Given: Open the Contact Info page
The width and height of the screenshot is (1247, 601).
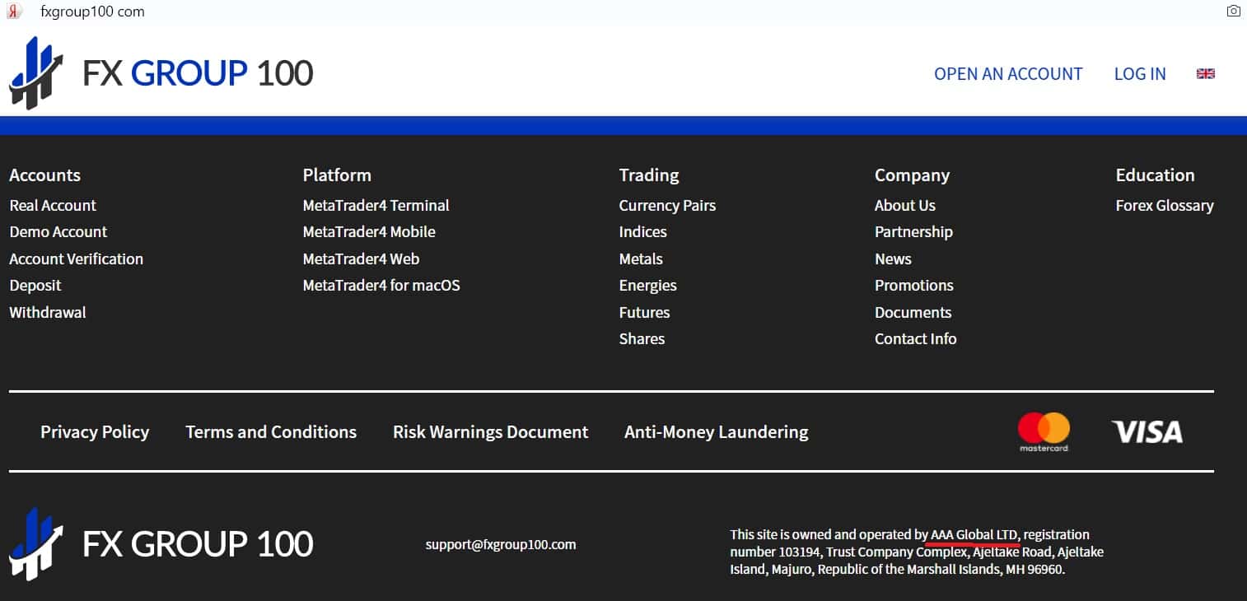Looking at the screenshot, I should point(916,339).
